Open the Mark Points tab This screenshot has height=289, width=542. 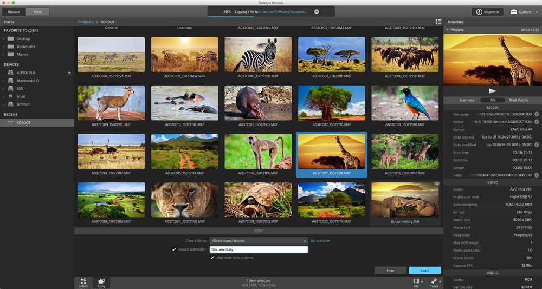click(x=519, y=100)
